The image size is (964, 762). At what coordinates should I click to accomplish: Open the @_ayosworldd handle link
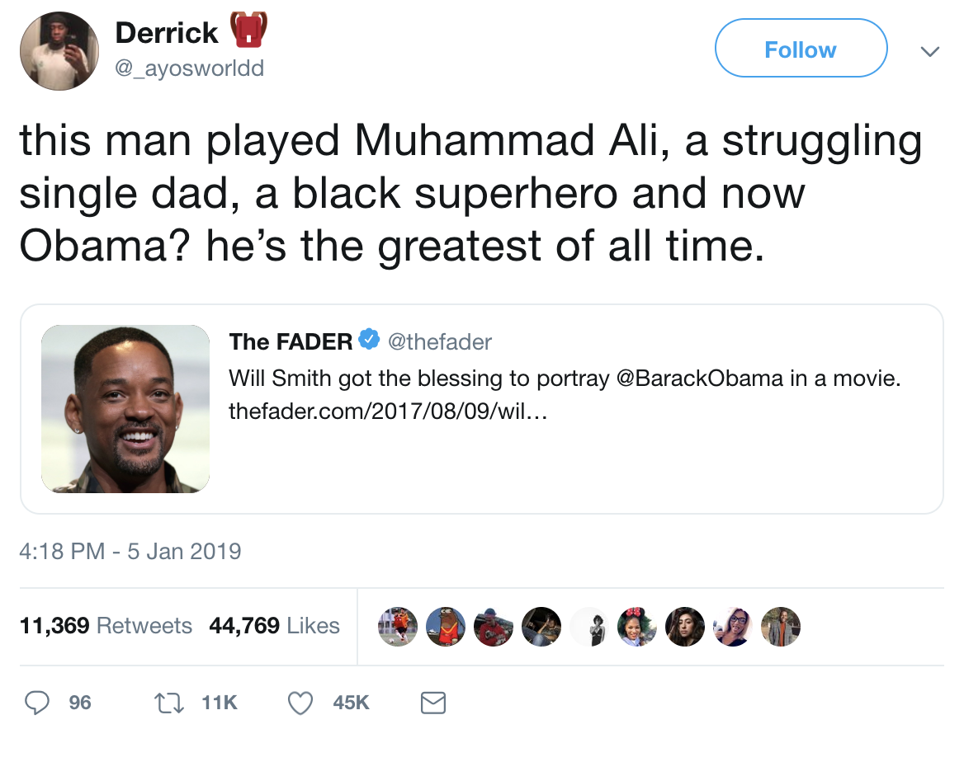pyautogui.click(x=190, y=68)
